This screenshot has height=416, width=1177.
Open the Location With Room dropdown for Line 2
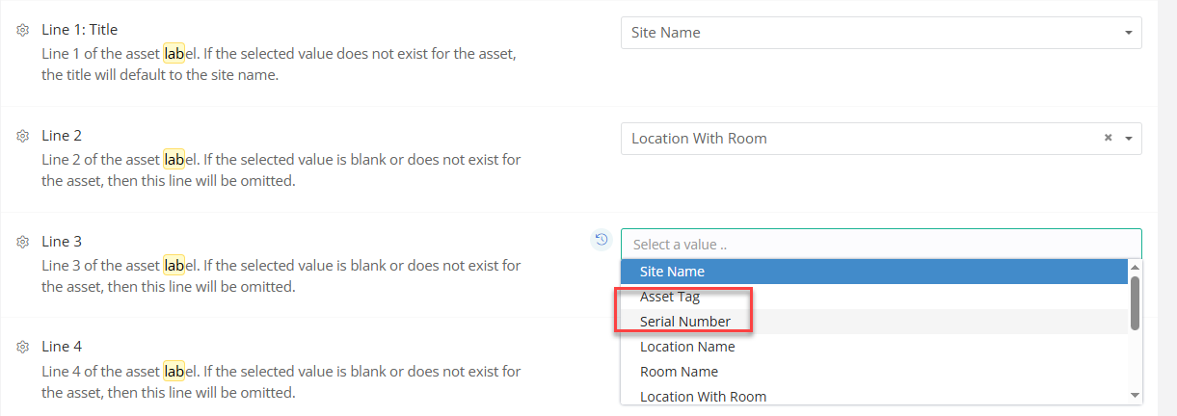(881, 138)
